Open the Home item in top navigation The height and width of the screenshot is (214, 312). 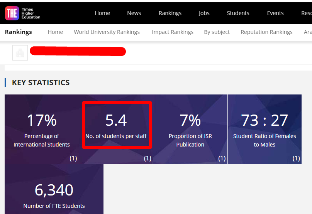click(x=102, y=13)
